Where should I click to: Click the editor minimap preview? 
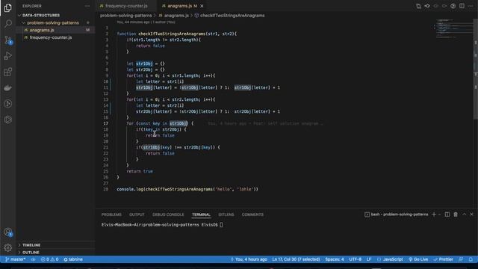click(453, 29)
